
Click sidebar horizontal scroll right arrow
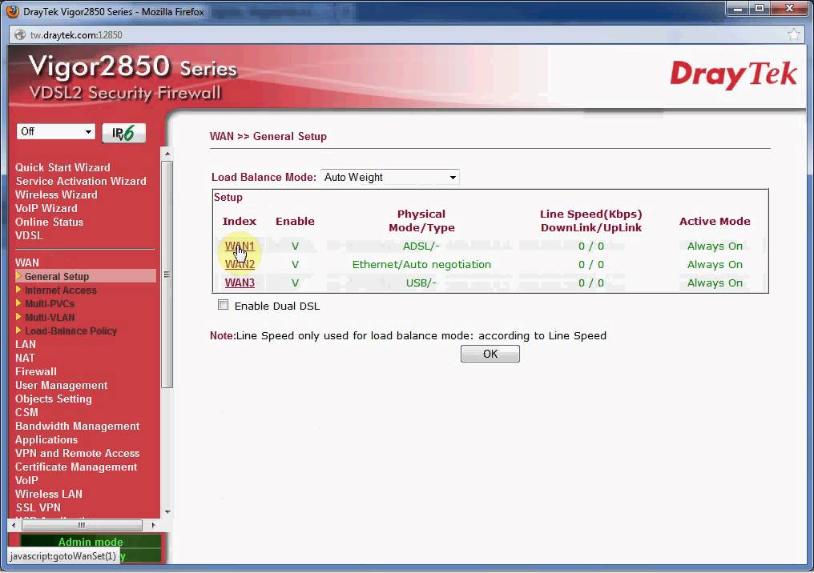pos(153,525)
